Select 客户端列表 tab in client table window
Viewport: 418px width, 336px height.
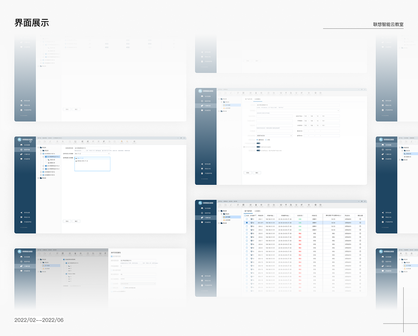pos(248,211)
